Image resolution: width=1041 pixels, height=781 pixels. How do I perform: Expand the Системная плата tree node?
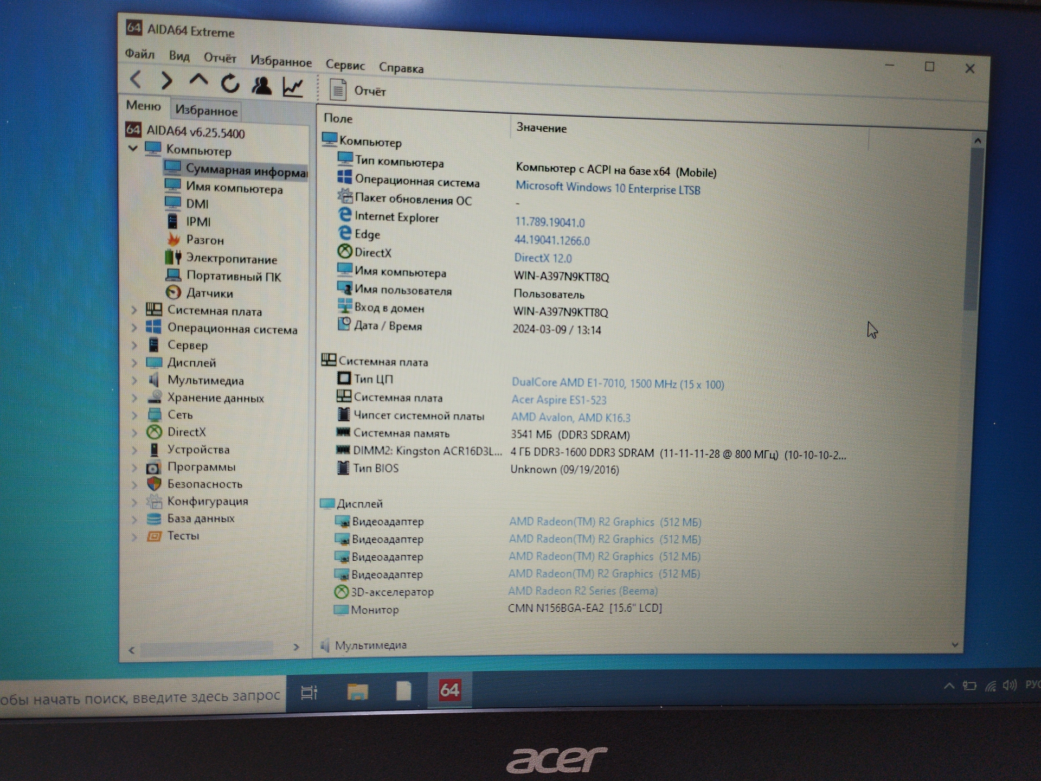tap(134, 310)
